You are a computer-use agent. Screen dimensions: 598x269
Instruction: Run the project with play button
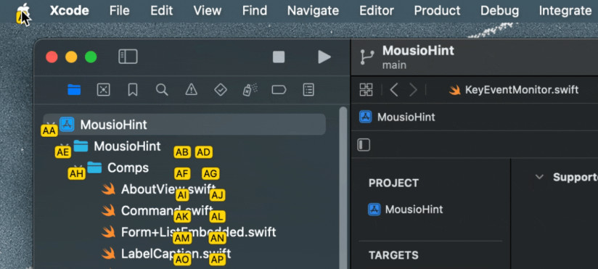[324, 57]
